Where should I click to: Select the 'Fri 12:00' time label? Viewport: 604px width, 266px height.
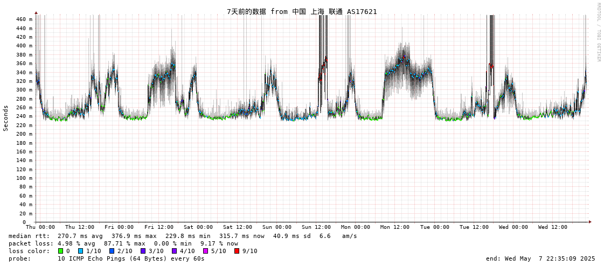(x=159, y=227)
